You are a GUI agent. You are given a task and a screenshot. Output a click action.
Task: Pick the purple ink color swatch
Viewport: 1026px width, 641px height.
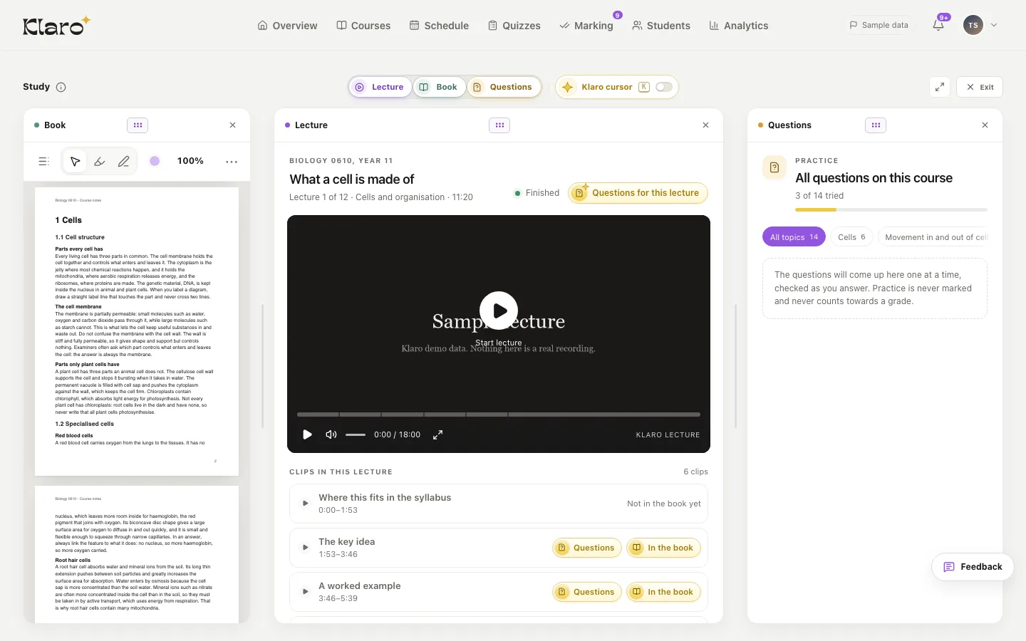(155, 161)
